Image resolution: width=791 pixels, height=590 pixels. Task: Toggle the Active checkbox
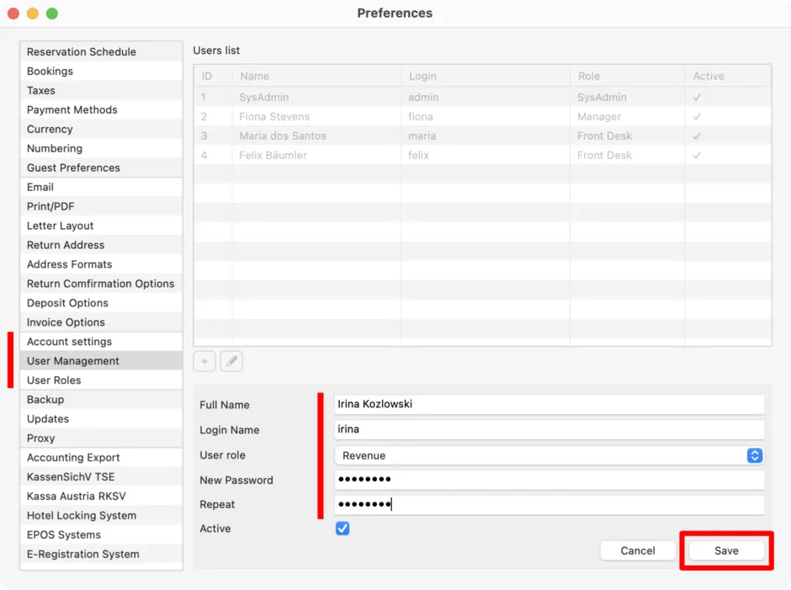(x=342, y=529)
